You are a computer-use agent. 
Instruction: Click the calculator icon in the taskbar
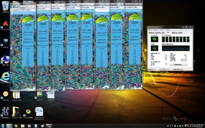[36, 126]
